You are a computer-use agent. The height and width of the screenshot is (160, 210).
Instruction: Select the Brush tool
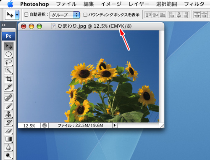pos(8,106)
